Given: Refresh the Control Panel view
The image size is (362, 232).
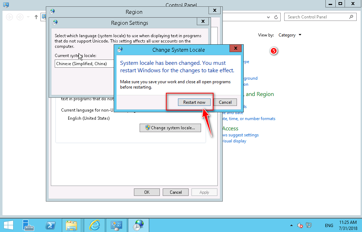Looking at the screenshot, I should coord(276,17).
